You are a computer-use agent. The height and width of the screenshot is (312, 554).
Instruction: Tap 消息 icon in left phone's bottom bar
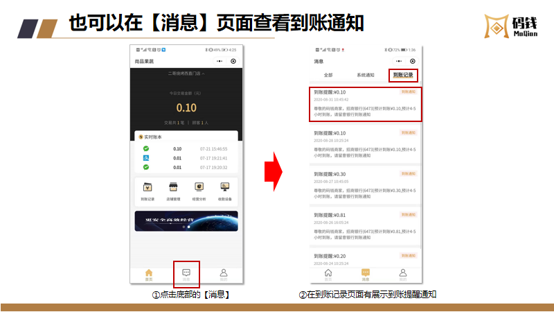pos(186,274)
